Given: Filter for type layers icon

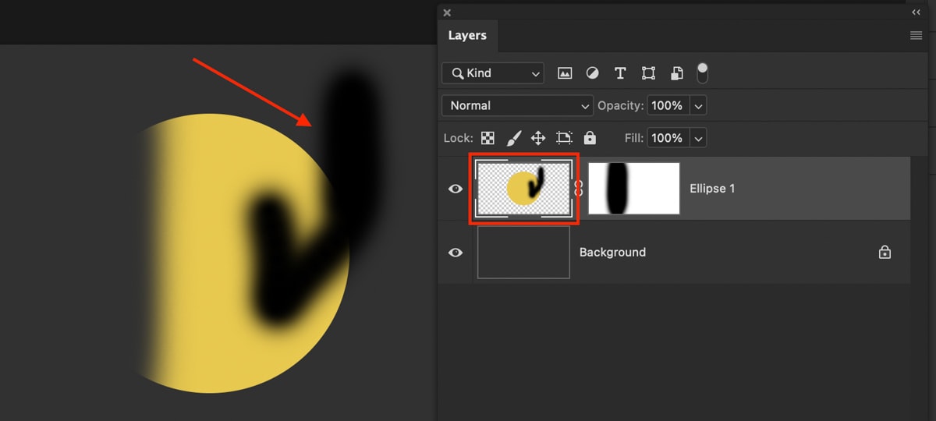Looking at the screenshot, I should [x=620, y=73].
